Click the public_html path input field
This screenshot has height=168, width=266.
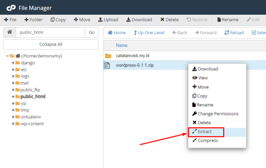50,32
